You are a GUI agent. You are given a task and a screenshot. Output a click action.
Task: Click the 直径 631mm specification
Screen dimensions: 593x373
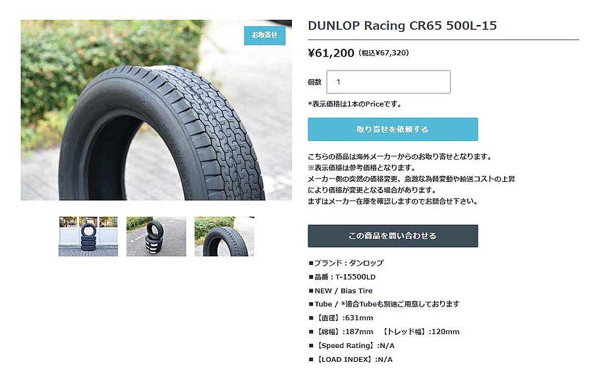point(341,318)
